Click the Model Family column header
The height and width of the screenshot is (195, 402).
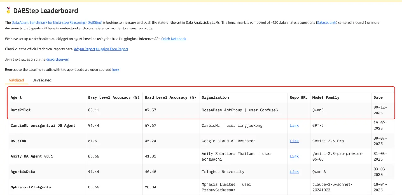point(326,97)
